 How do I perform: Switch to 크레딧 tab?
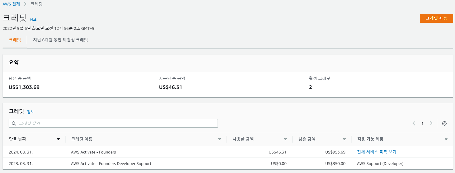point(15,40)
